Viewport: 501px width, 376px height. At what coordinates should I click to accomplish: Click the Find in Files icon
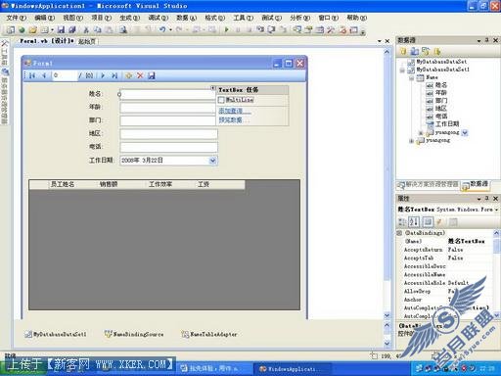pyautogui.click(x=123, y=30)
